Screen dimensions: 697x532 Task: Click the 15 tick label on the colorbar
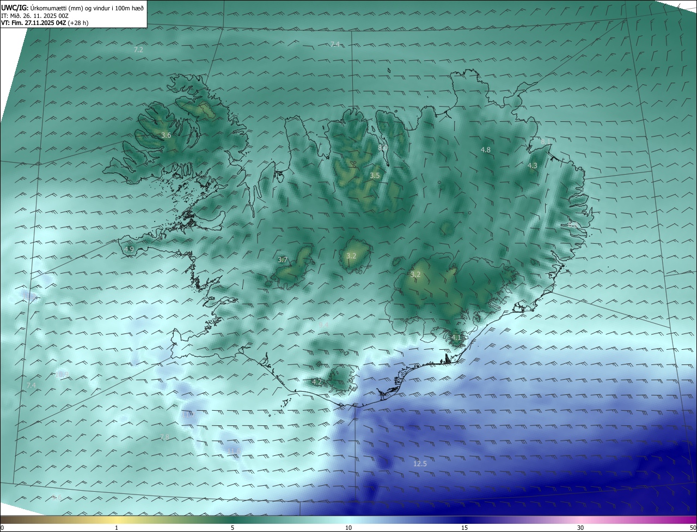coord(464,528)
